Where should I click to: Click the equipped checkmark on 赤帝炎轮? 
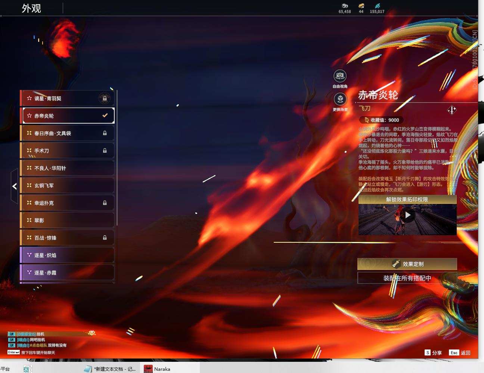(x=105, y=115)
